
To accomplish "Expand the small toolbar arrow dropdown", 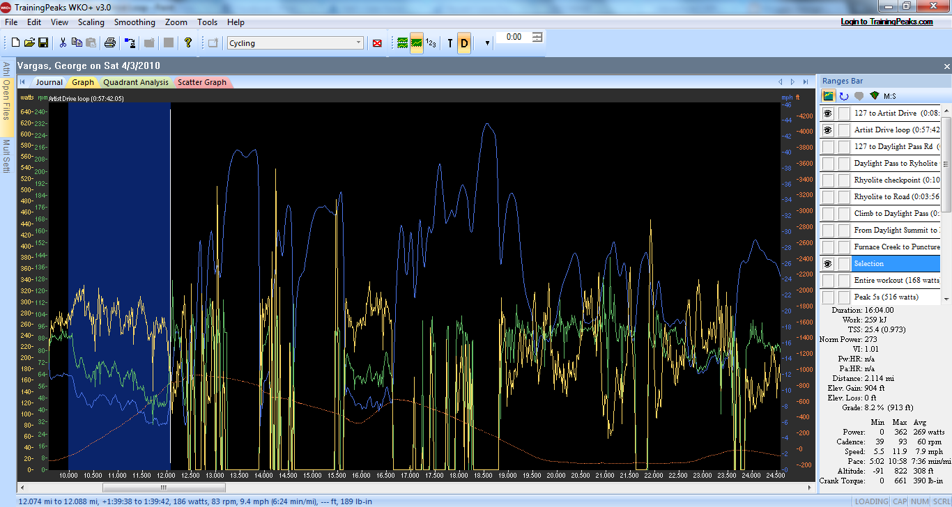I will tap(487, 43).
